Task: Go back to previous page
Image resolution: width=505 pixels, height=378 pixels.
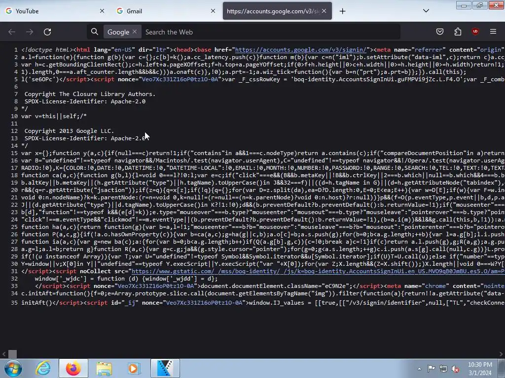Action: 12,32
